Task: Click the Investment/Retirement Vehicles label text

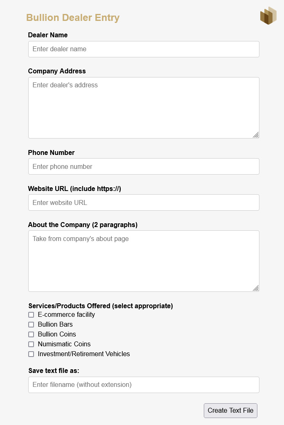Action: point(84,354)
